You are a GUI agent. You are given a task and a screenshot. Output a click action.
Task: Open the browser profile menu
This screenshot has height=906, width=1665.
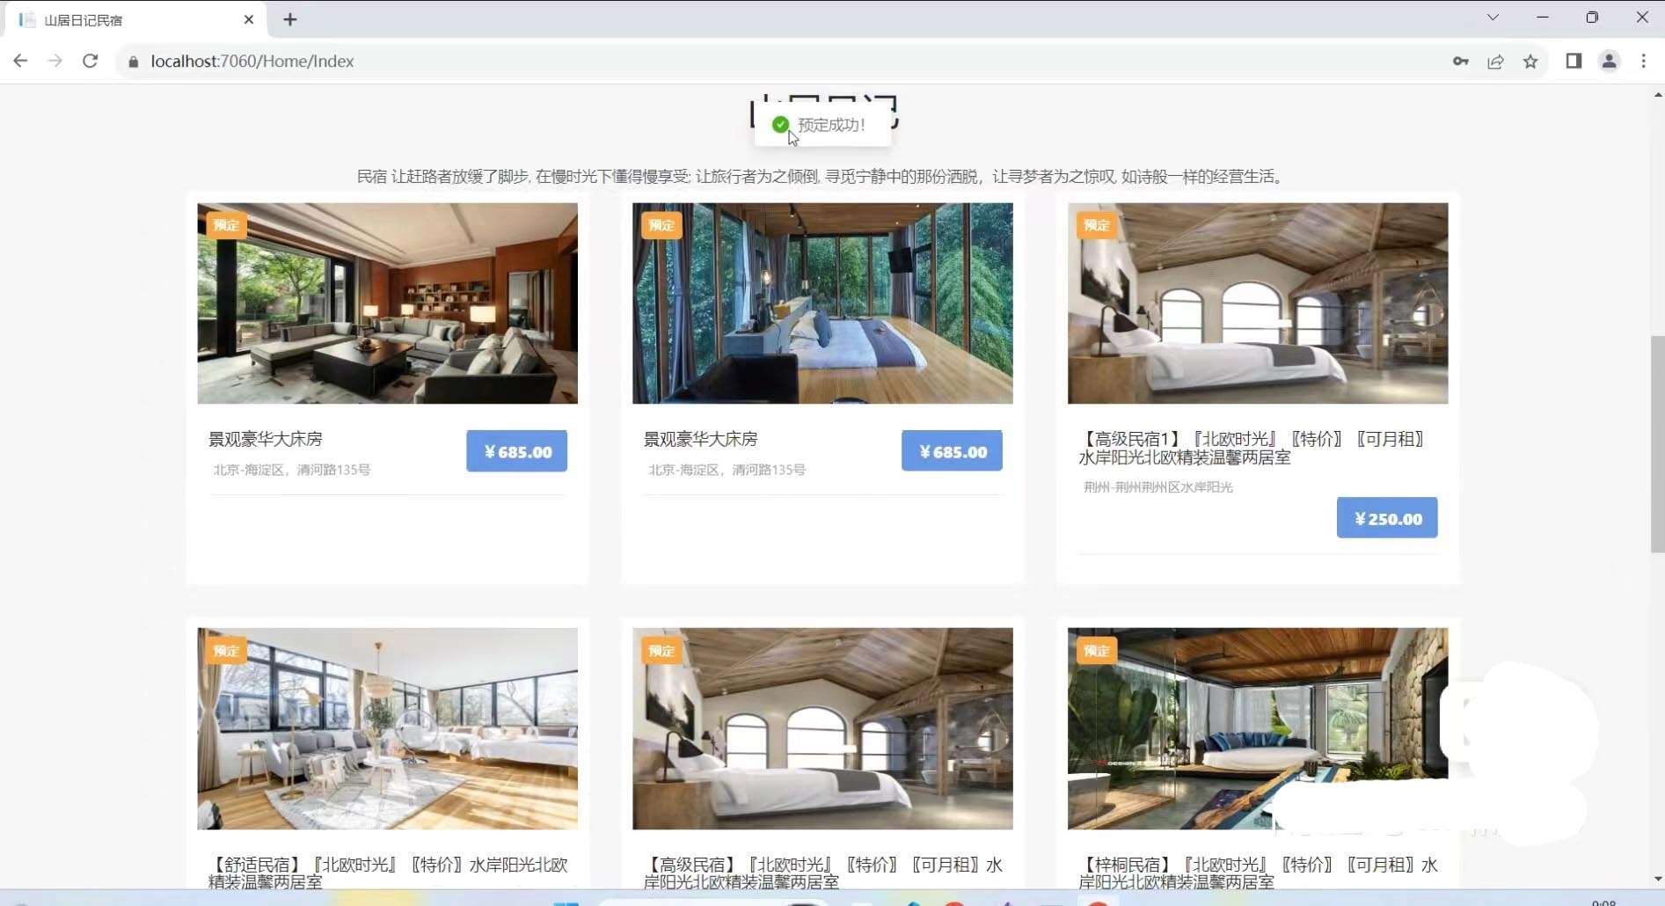pyautogui.click(x=1609, y=61)
